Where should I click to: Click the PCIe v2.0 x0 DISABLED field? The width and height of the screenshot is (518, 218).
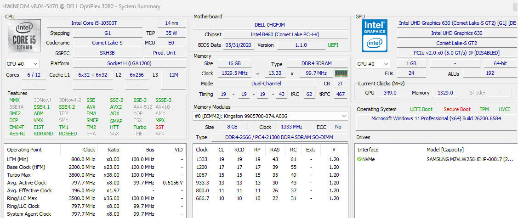pos(456,53)
